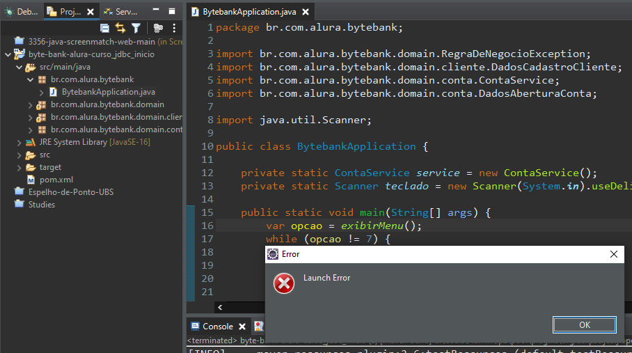
Task: Click icon tab next to Console
Action: [x=259, y=327]
